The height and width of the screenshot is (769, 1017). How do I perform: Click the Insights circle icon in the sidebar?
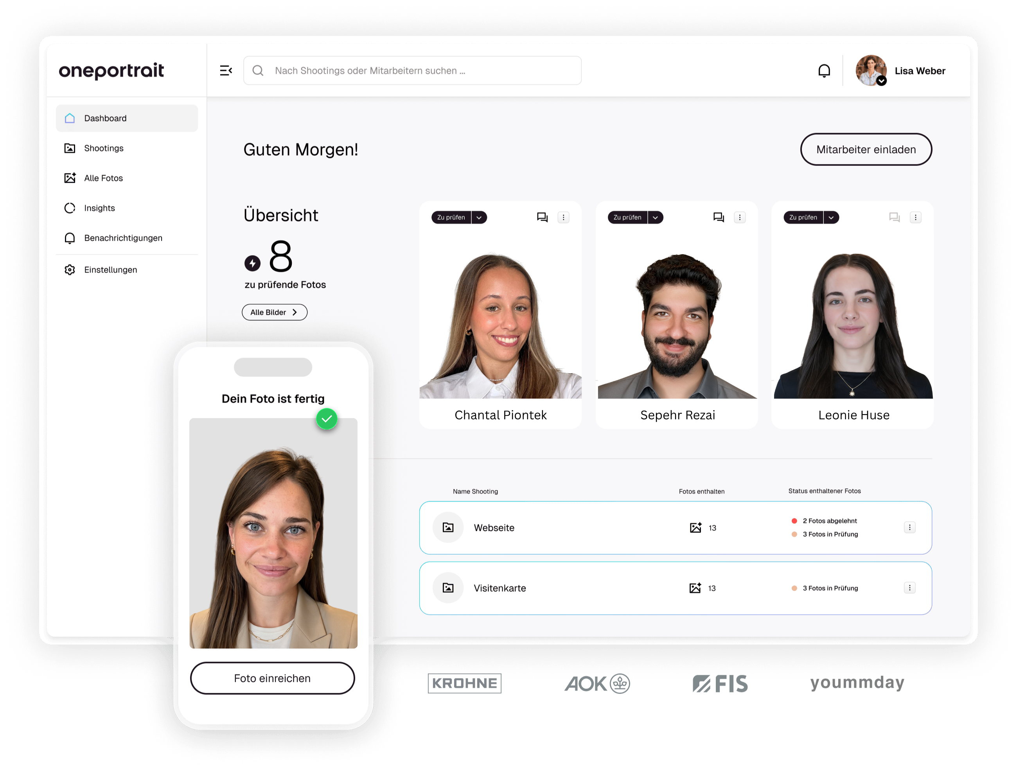coord(70,208)
